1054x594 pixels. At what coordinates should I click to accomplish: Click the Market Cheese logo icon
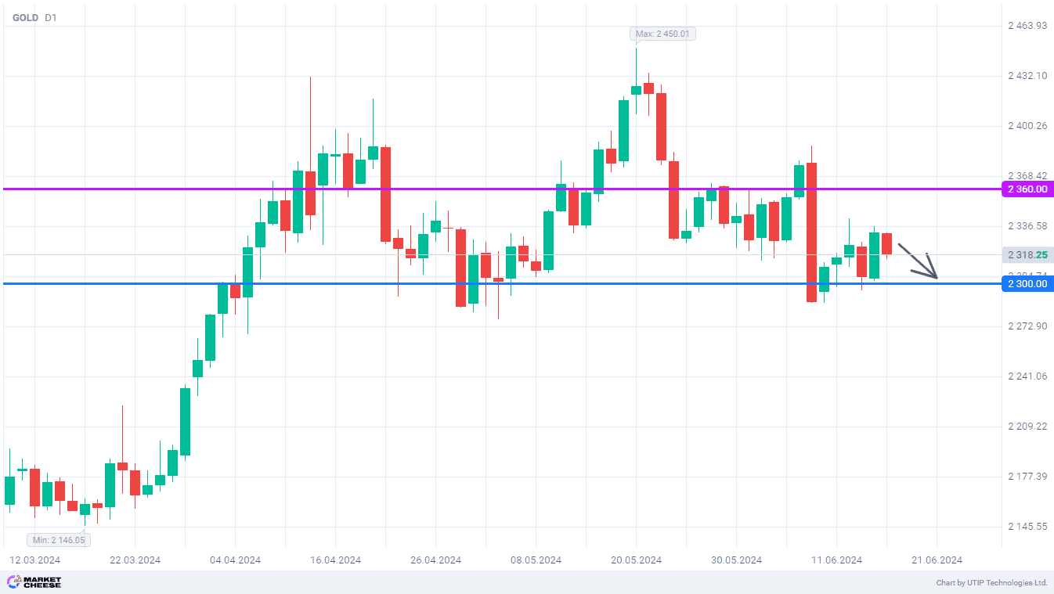[x=13, y=582]
